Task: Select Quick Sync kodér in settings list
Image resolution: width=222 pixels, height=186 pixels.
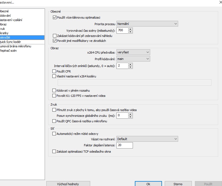Action: [10, 42]
